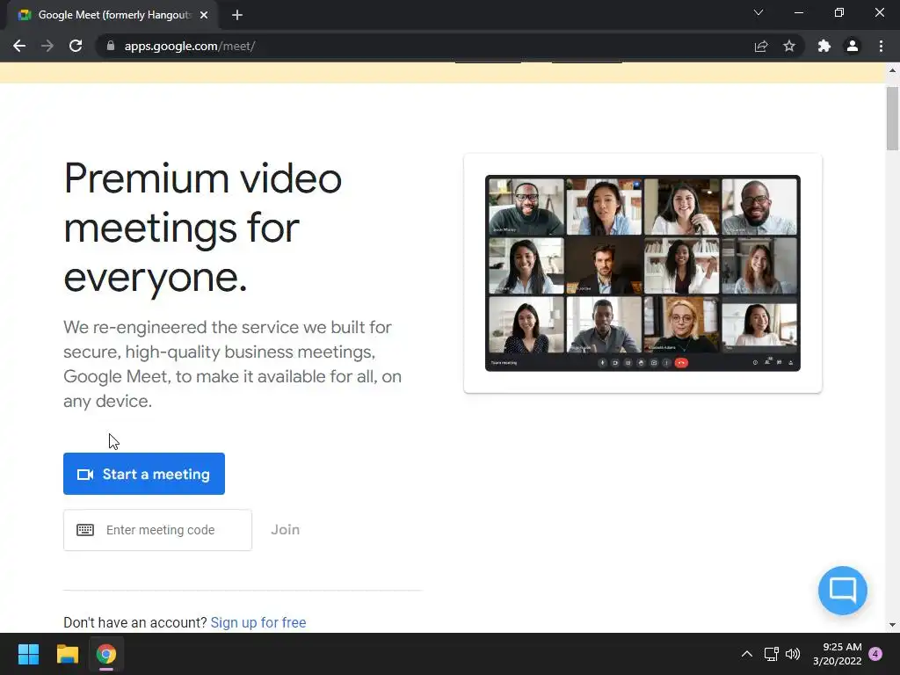The image size is (900, 675).
Task: Open the network status tray icon
Action: click(x=771, y=654)
